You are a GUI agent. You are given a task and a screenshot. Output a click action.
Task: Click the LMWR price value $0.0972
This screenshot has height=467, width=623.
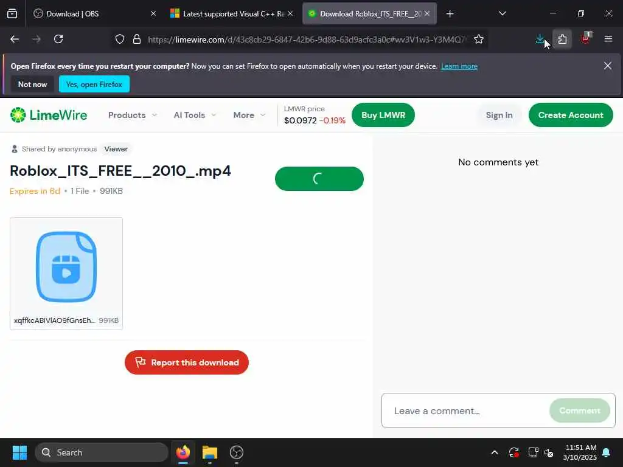pos(301,120)
